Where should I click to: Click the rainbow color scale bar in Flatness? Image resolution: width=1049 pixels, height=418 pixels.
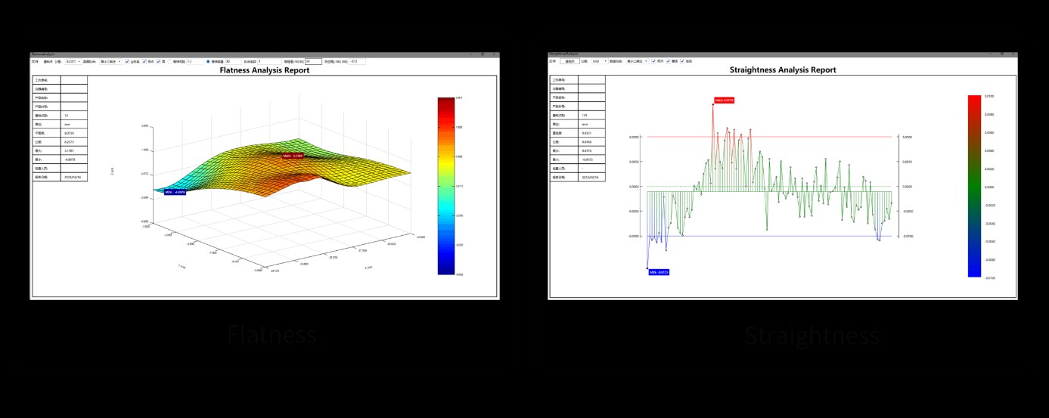point(445,185)
